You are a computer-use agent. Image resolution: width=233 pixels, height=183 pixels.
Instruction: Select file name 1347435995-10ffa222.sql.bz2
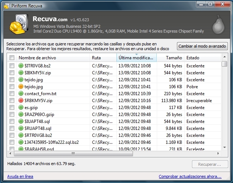coord(51,142)
